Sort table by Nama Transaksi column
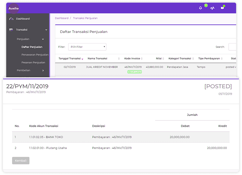The height and width of the screenshot is (175, 242). (97, 58)
